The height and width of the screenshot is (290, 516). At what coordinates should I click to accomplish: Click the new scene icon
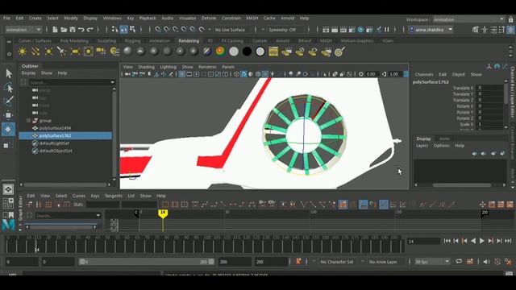click(55, 30)
